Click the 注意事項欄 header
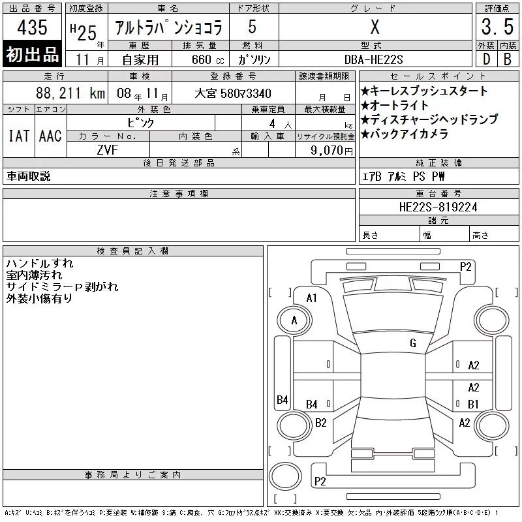 [179, 194]
